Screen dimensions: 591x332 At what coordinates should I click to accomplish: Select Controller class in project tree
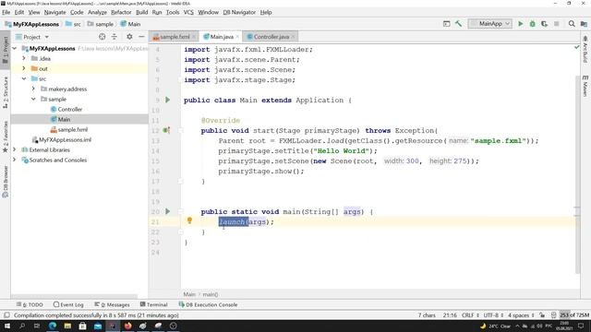coord(66,109)
